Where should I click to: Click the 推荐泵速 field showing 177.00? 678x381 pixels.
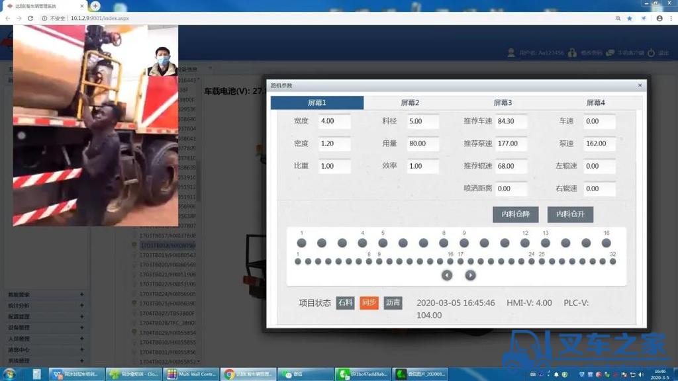(x=511, y=144)
